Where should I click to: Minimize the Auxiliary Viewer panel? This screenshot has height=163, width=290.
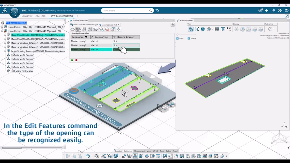tap(288, 21)
